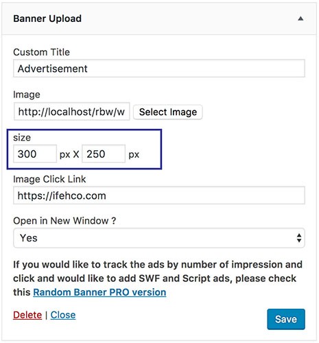Click the Image label above the URL field
Viewport: 319px width, 343px height.
[27, 95]
